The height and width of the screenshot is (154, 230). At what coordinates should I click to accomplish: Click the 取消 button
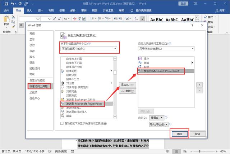point(198,134)
